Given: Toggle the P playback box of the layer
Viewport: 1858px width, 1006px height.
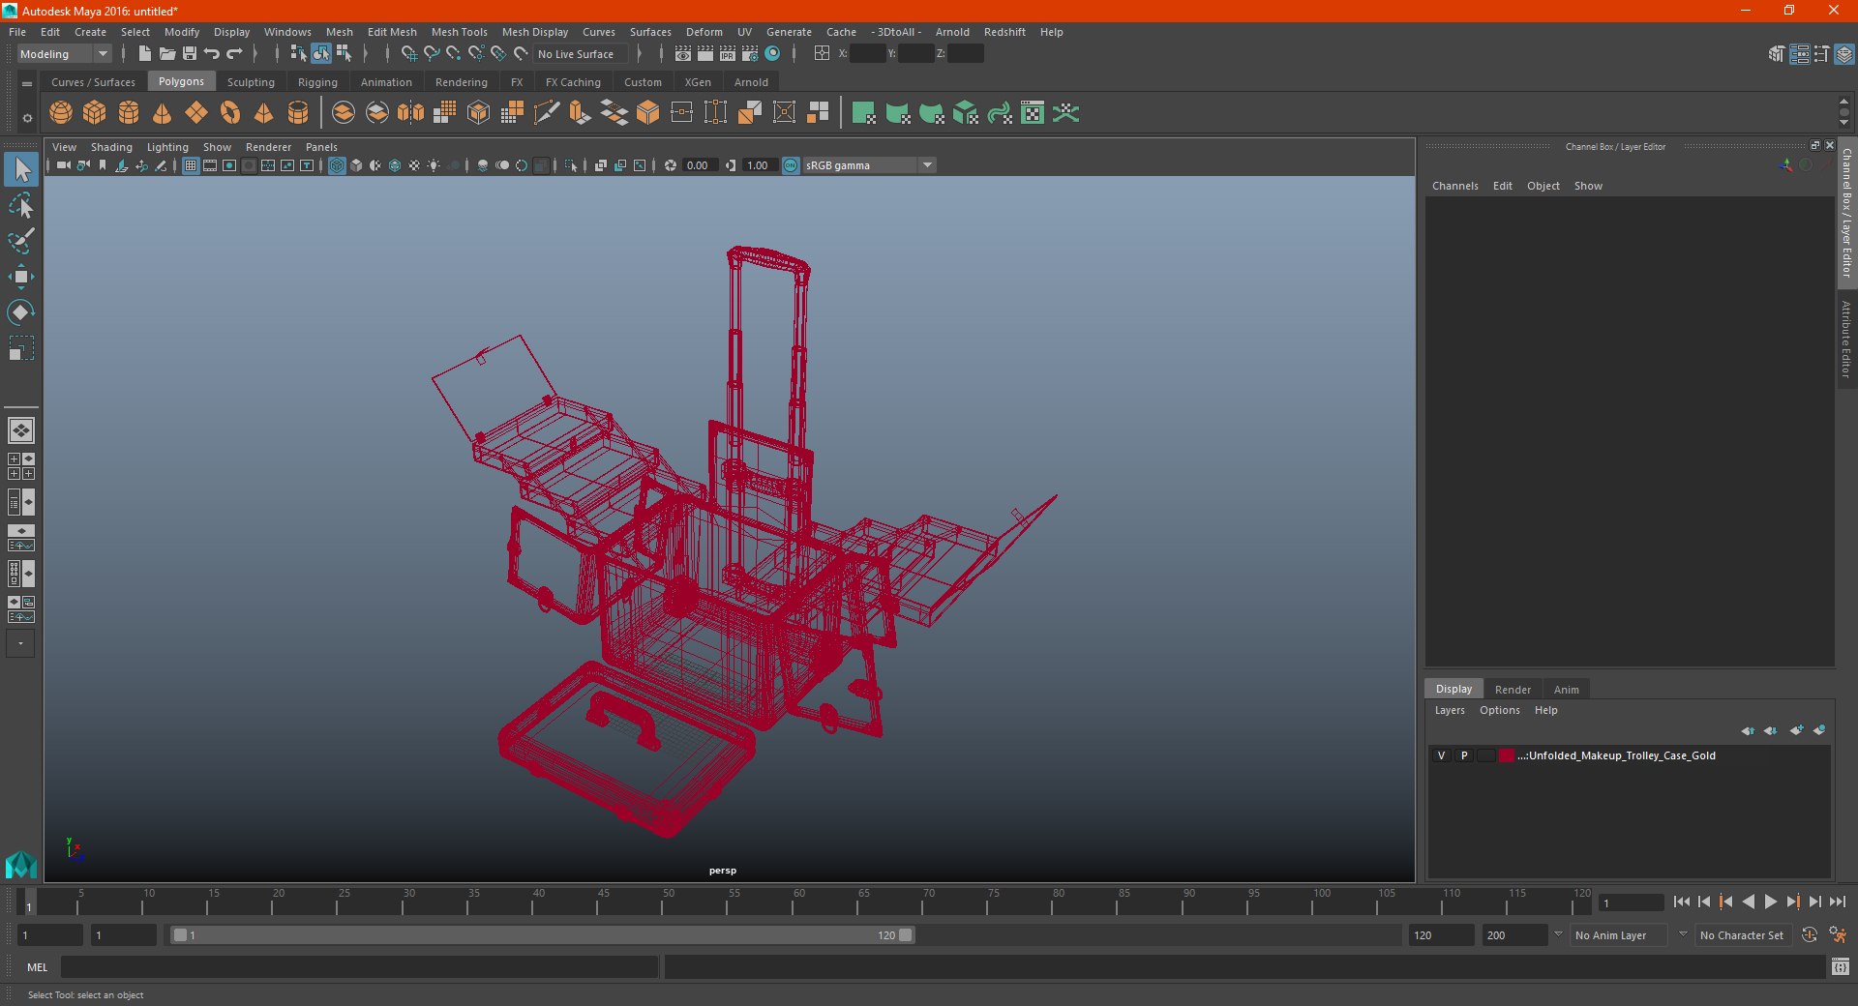Looking at the screenshot, I should 1464,755.
